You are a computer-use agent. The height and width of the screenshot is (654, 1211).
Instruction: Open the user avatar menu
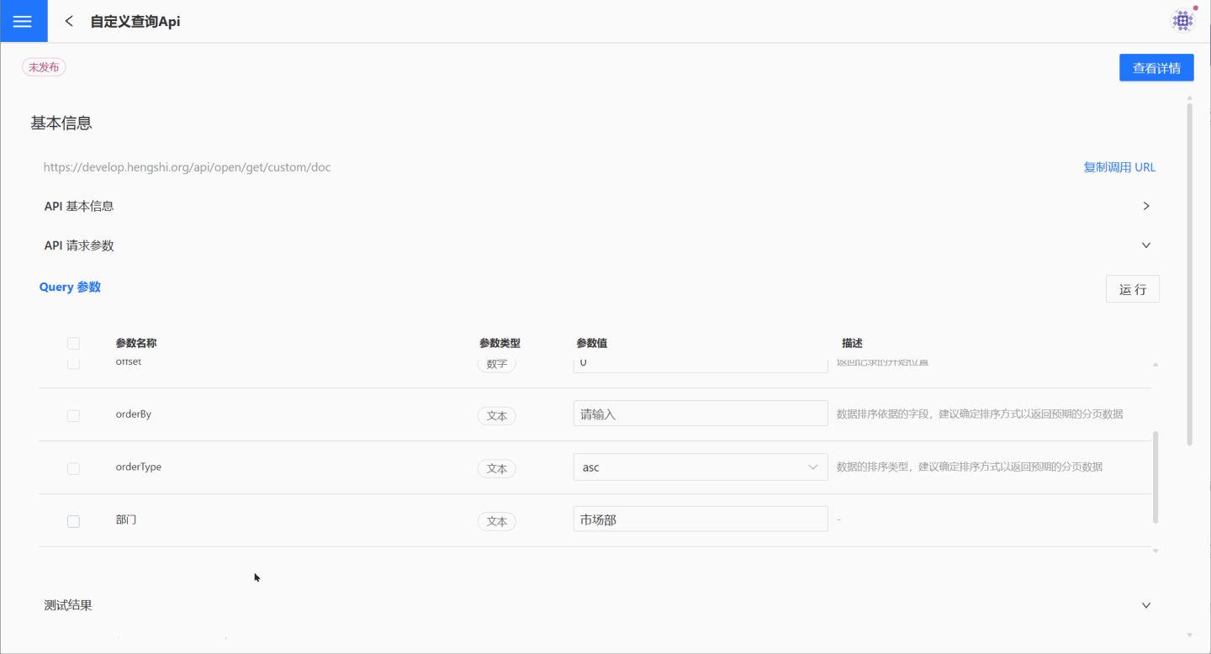[1182, 21]
